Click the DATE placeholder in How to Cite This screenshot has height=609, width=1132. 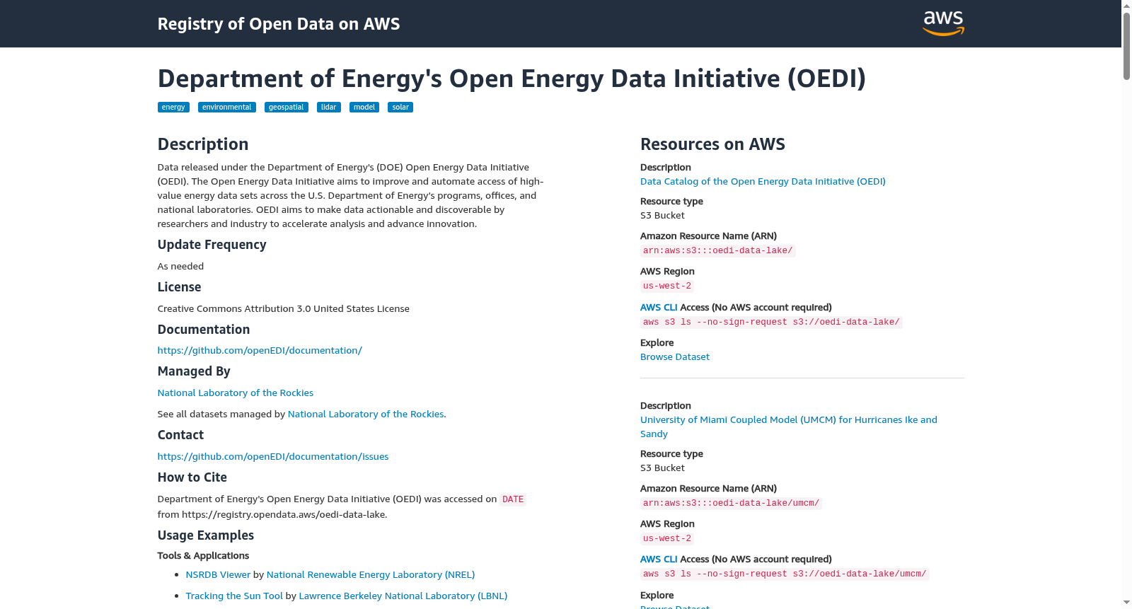click(513, 499)
